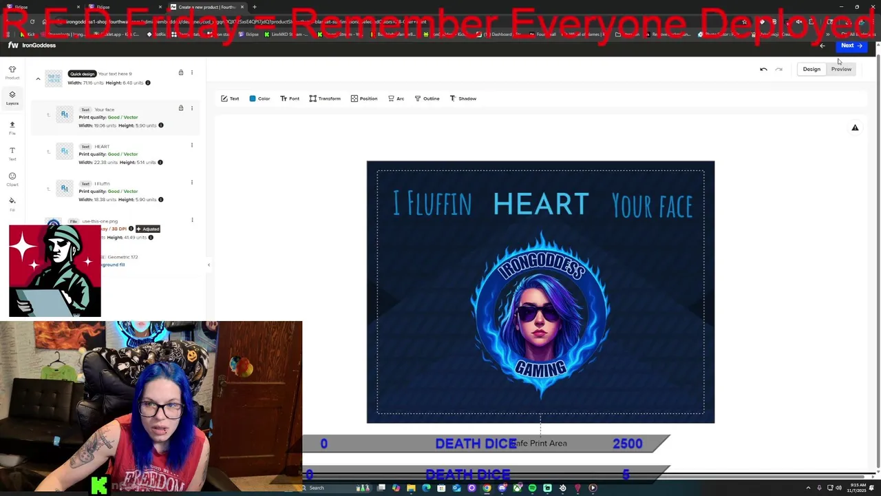Click the blue Next button
This screenshot has height=496, width=881.
(851, 45)
